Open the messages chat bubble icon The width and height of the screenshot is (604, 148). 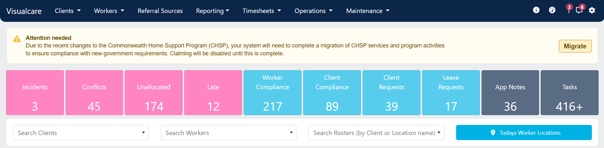580,10
